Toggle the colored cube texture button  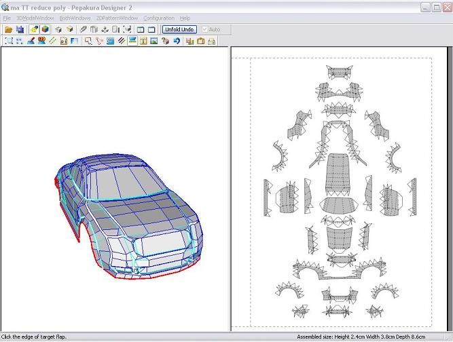tap(45, 30)
